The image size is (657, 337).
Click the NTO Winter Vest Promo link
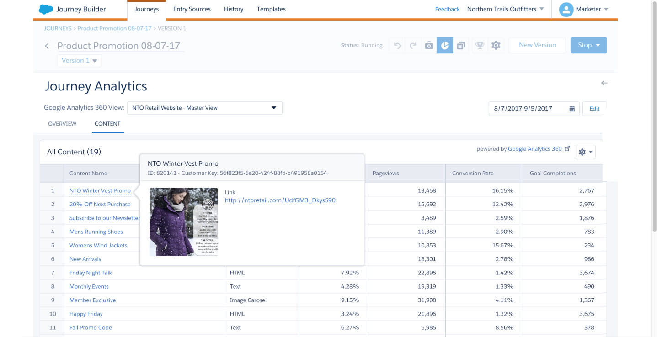(100, 190)
